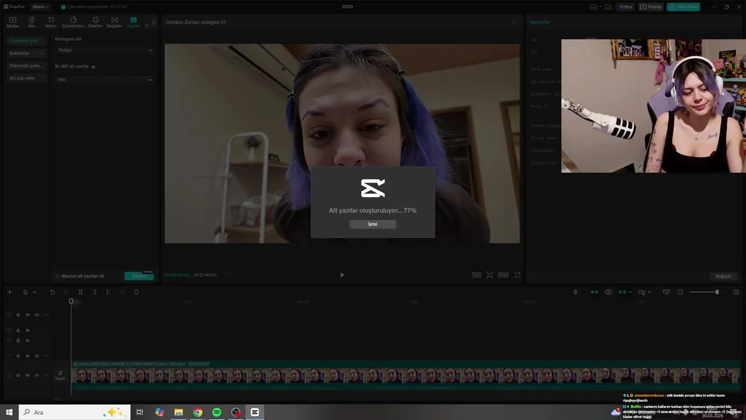Open linkage options dropdown arrow
The image size is (746, 420).
click(x=631, y=292)
